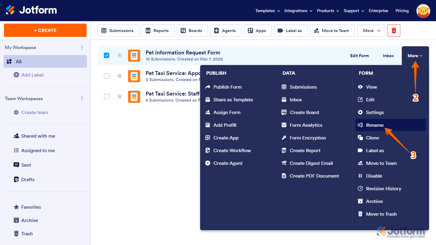Screen dimensions: 436x245
Task: Expand the Support menu in the header
Action: click(353, 11)
